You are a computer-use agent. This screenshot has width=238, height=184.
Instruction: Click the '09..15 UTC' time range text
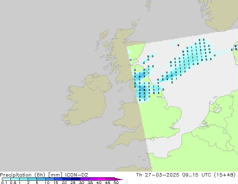[x=197, y=175]
